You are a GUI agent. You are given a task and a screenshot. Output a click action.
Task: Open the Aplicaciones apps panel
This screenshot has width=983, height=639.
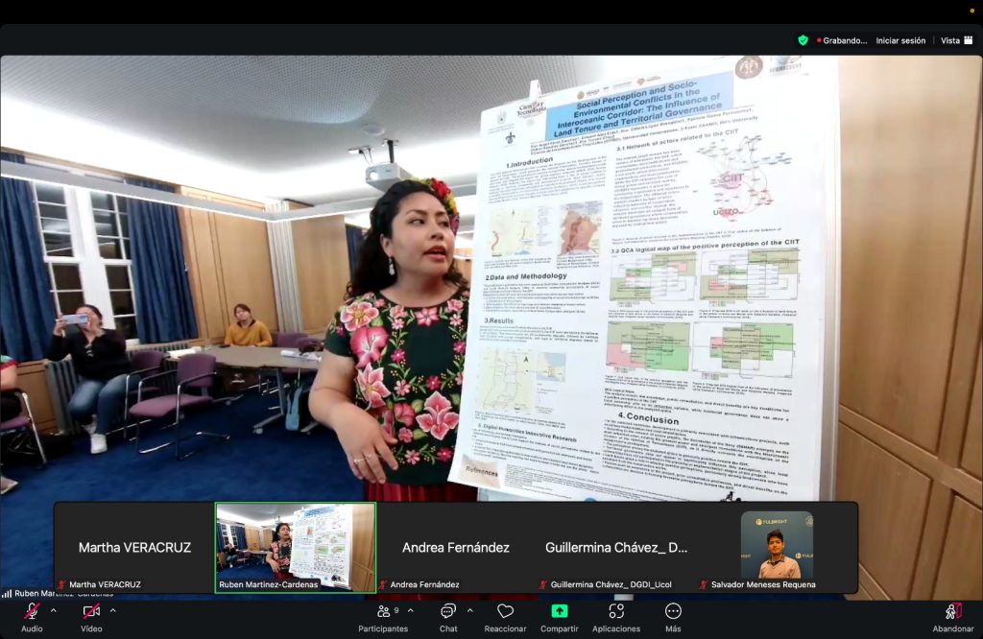pos(615,612)
